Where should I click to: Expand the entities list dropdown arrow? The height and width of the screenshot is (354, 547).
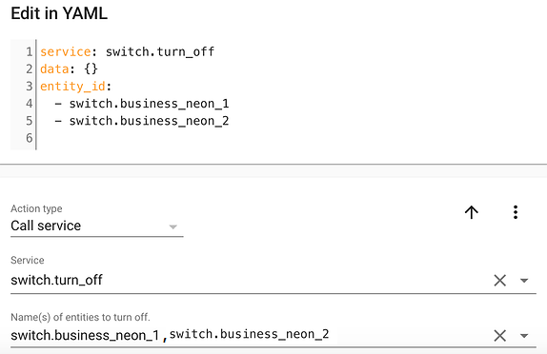(x=524, y=336)
